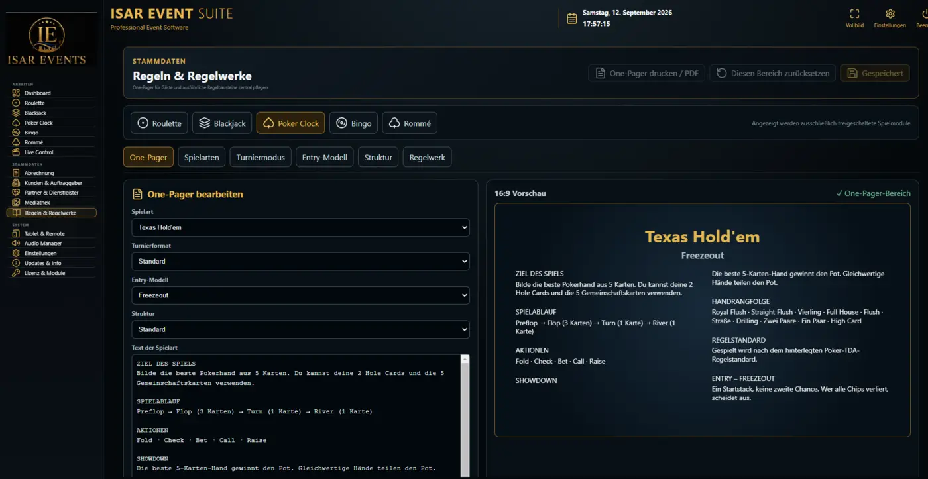
Task: Open the Struktur sub-tab
Action: pyautogui.click(x=378, y=157)
